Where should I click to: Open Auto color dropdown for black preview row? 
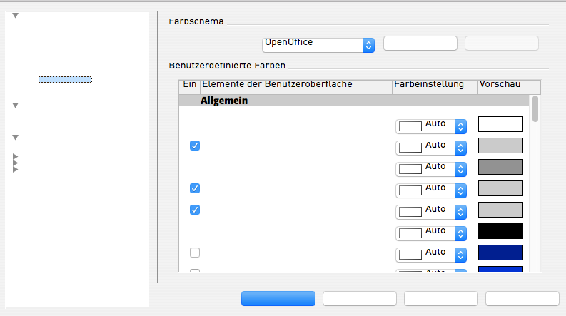[460, 233]
